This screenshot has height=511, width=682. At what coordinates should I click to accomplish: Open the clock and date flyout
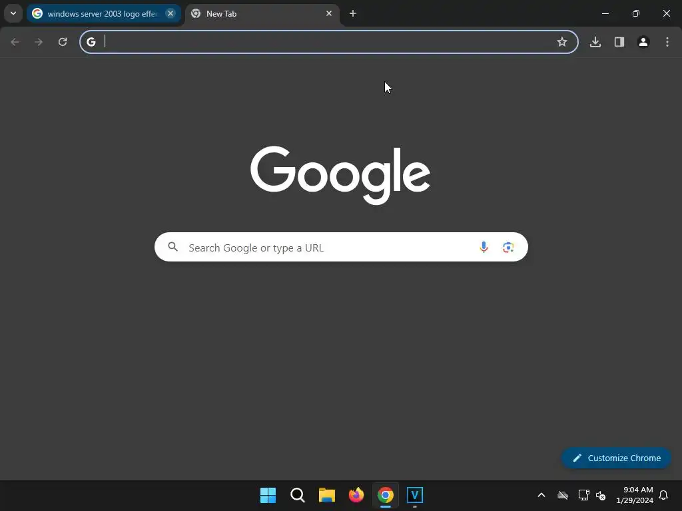635,495
